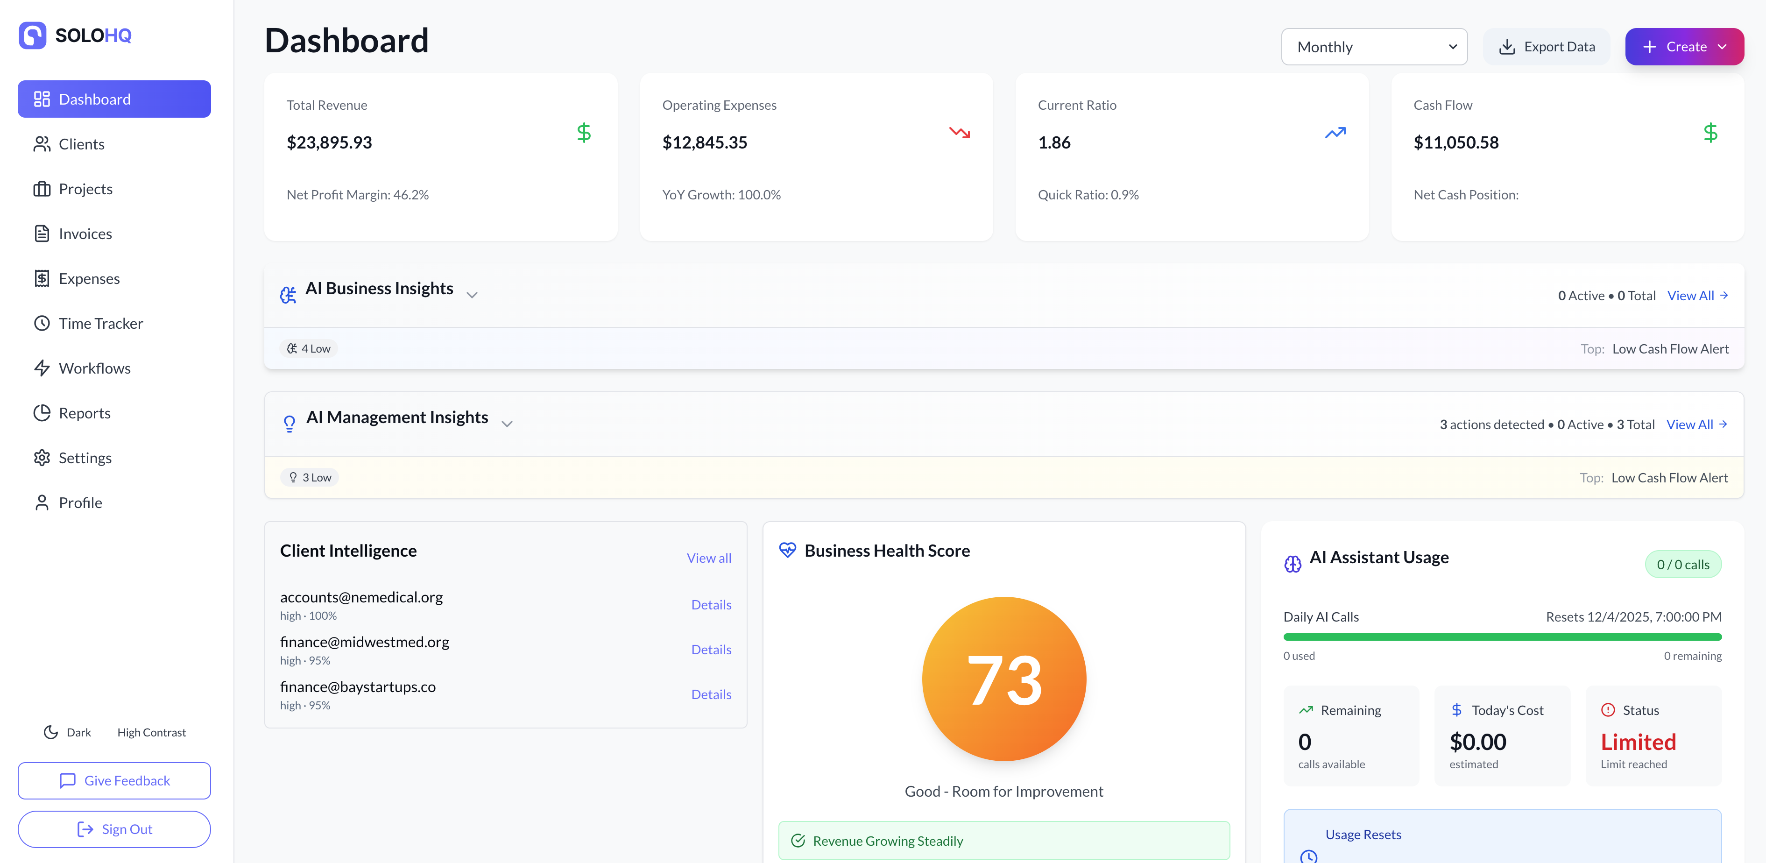The width and height of the screenshot is (1766, 863).
Task: Go to Workflows page
Action: pos(114,368)
